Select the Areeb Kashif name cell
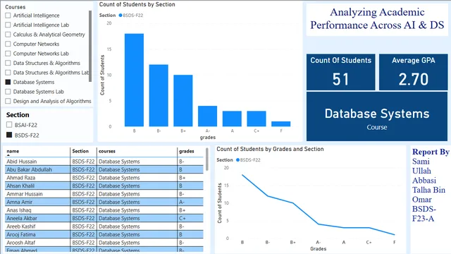 37,226
